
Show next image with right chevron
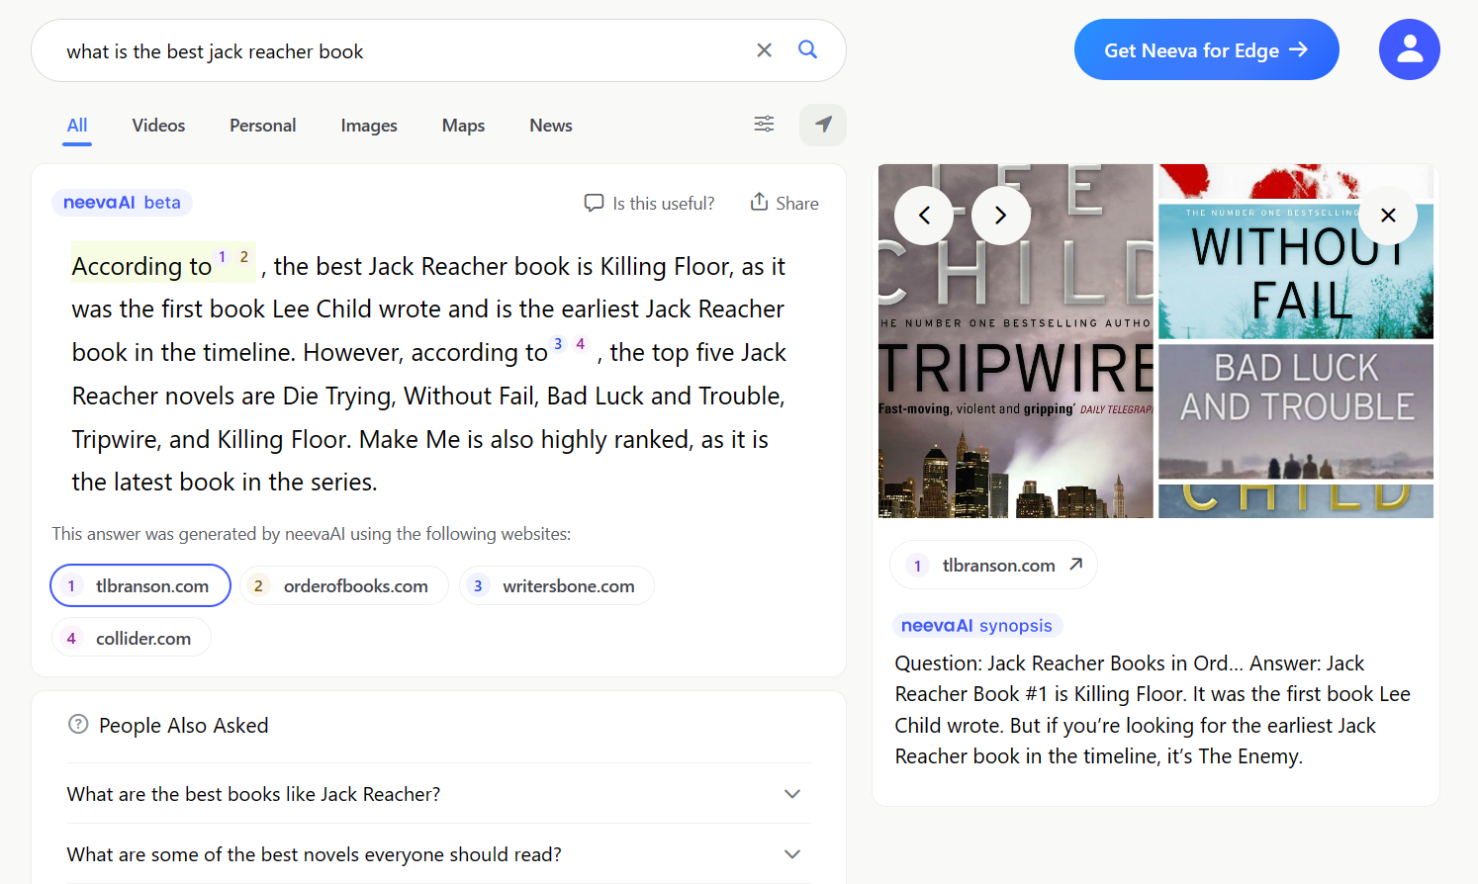click(x=1001, y=215)
